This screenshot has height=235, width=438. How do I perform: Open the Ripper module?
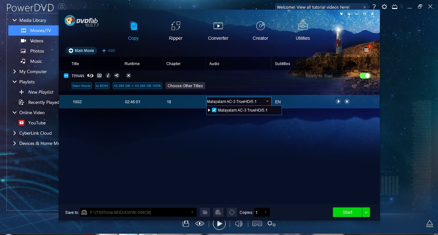175,31
